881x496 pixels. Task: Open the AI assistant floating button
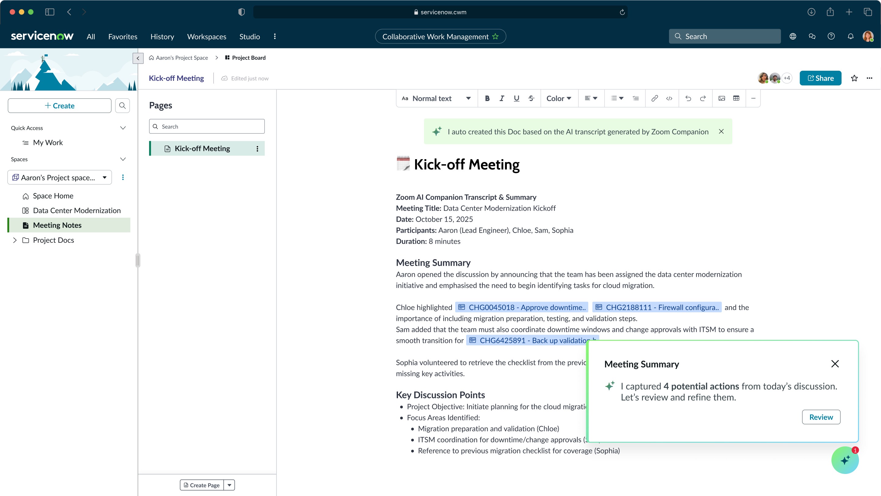coord(845,460)
